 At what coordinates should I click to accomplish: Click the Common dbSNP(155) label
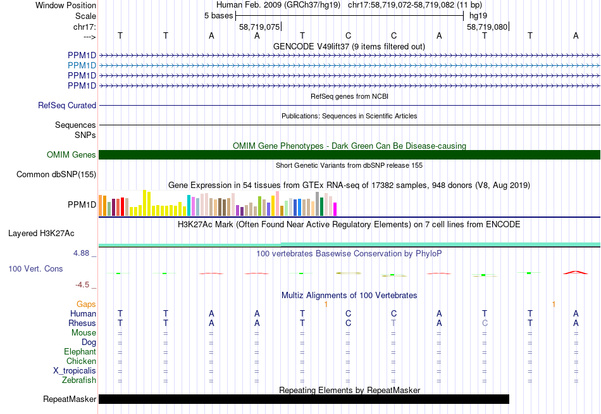[56, 174]
